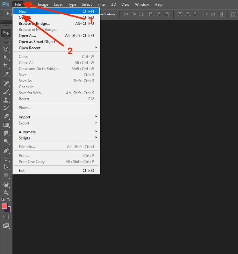Screen dimensions: 238x254
Task: Swap foreground and background colors
Action: 9,199
